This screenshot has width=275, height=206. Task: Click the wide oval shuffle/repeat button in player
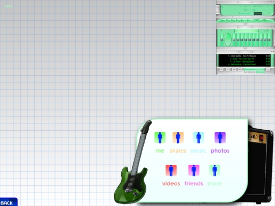tap(256, 21)
